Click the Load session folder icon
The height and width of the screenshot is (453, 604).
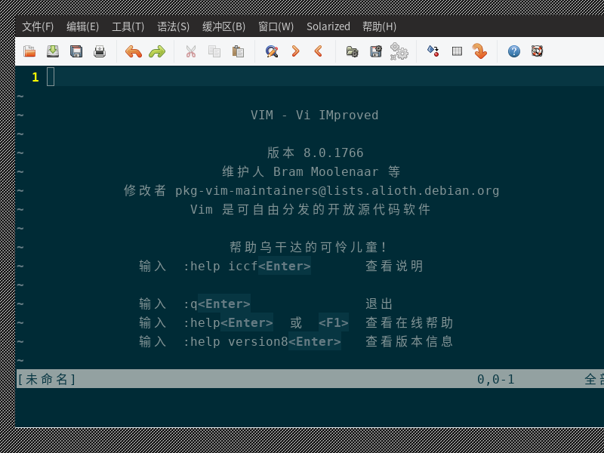tap(352, 51)
